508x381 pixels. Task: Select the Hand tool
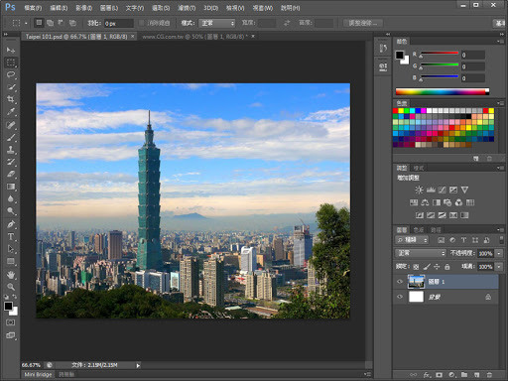(11, 275)
